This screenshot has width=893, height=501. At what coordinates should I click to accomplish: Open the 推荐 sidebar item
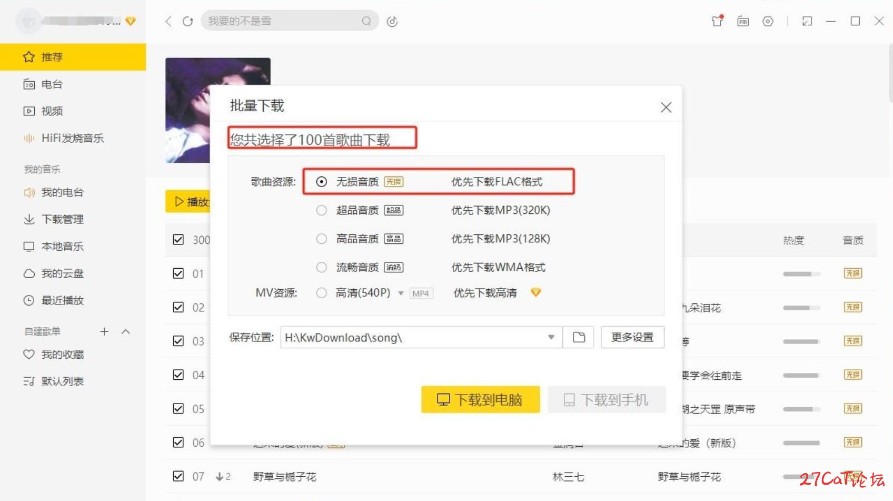pos(73,57)
